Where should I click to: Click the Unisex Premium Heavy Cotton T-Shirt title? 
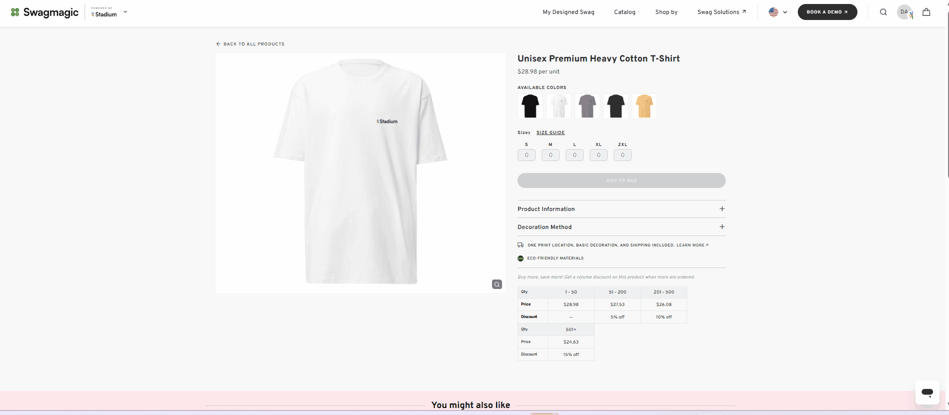pos(599,58)
